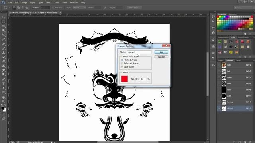
Task: Select the Smudge tool
Action: pos(4,70)
